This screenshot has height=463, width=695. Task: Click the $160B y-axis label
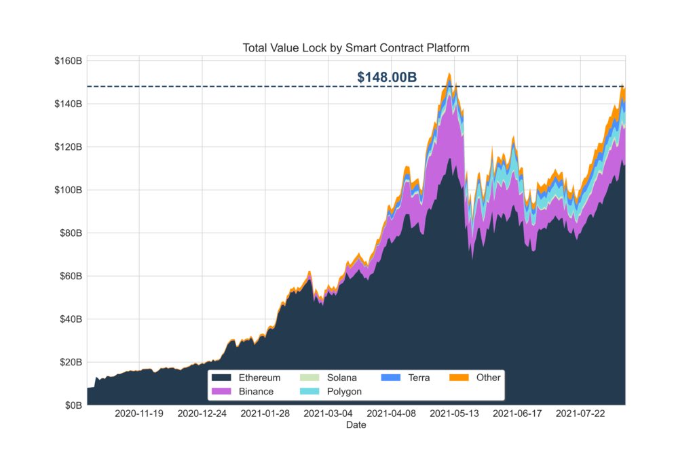(69, 61)
